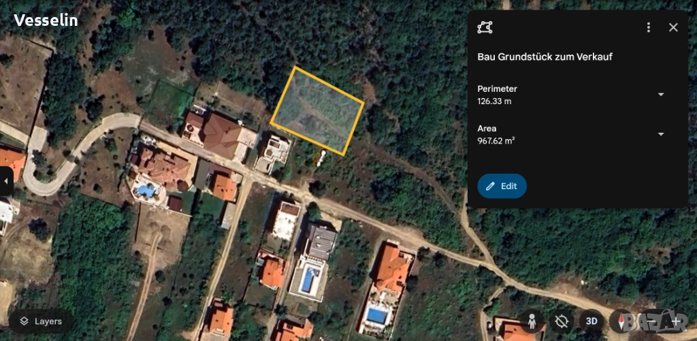Toggle the 3D view button
The image size is (697, 341).
click(591, 321)
